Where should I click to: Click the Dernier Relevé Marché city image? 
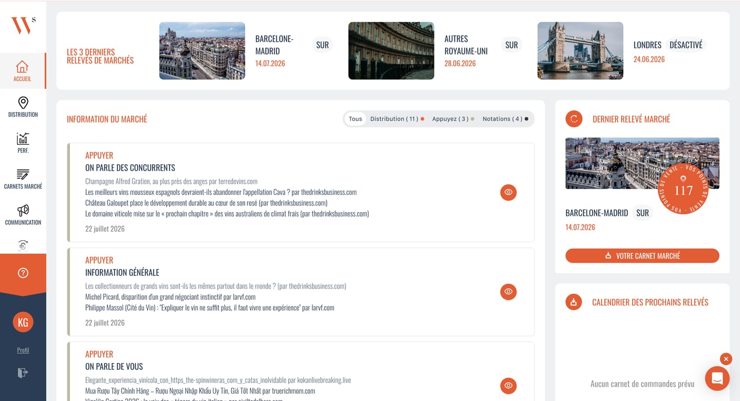pos(642,163)
